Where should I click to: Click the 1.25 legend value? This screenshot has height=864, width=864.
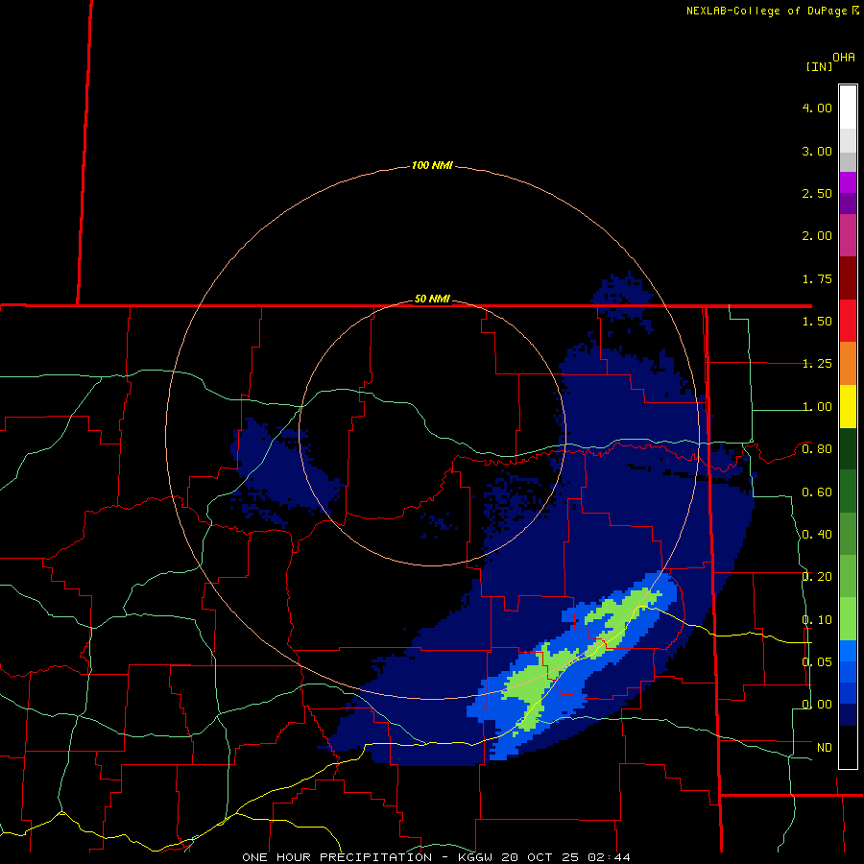coord(817,364)
